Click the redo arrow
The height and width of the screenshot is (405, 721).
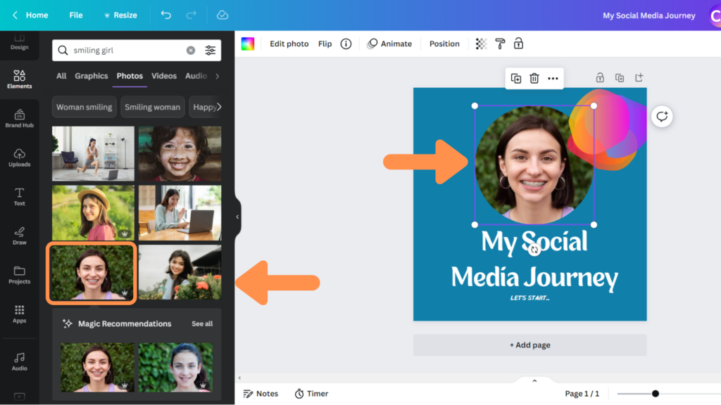click(x=192, y=15)
